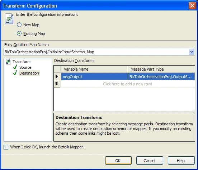Click the green checkmark beside Source
Image resolution: width=198 pixels, height=170 pixels.
(x=15, y=67)
